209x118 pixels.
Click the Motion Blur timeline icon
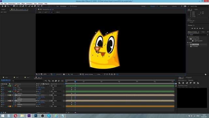pyautogui.click(x=59, y=81)
